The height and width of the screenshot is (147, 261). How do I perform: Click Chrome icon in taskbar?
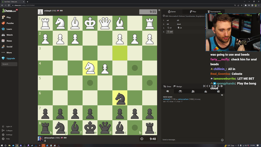17,145
